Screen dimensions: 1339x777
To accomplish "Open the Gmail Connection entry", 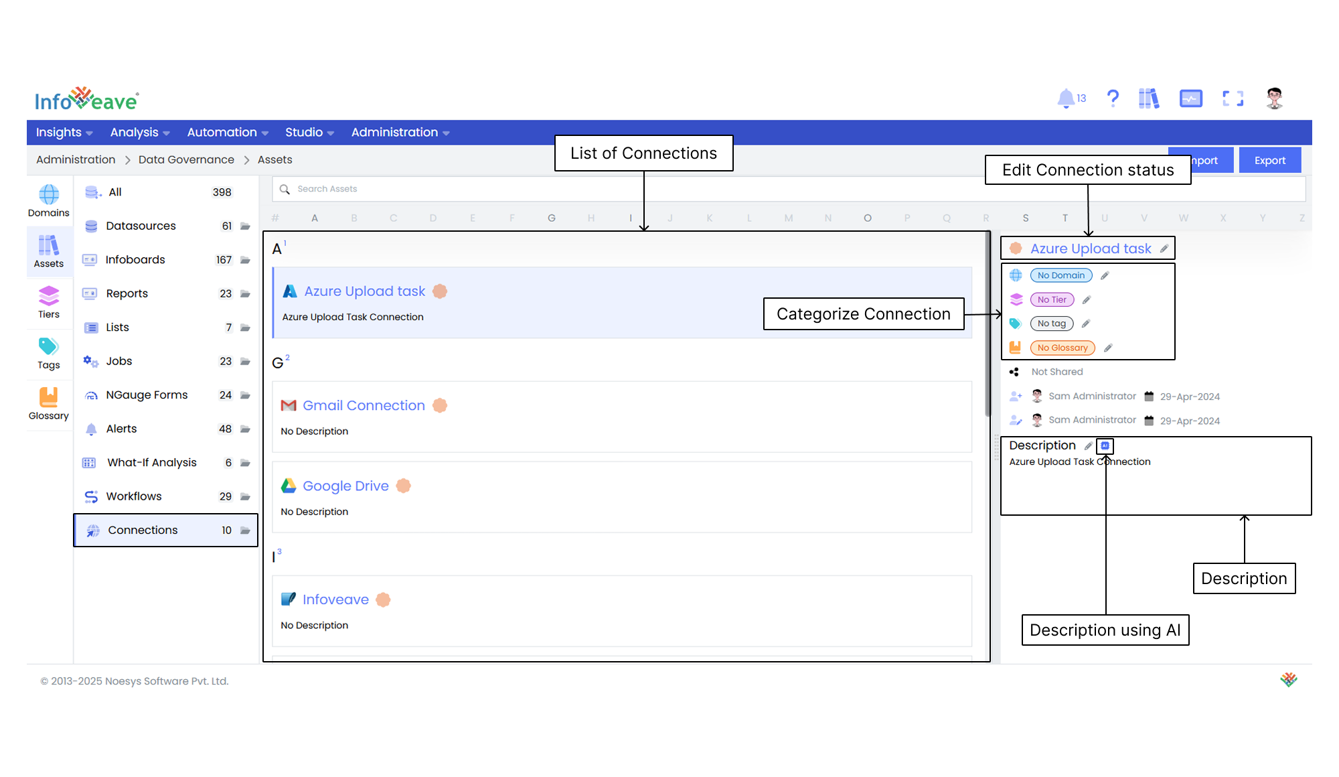I will click(x=364, y=405).
